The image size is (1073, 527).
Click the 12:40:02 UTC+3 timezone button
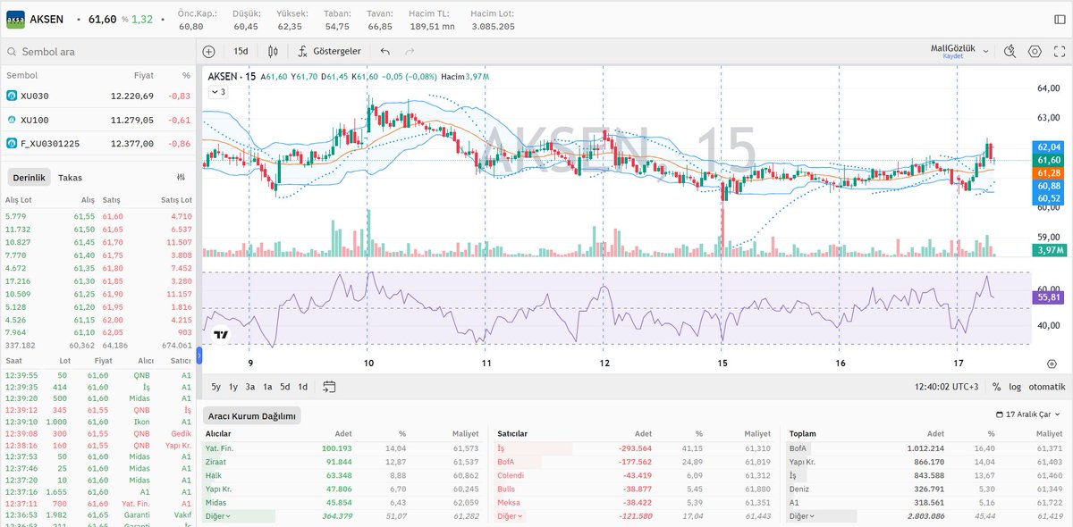coord(947,387)
